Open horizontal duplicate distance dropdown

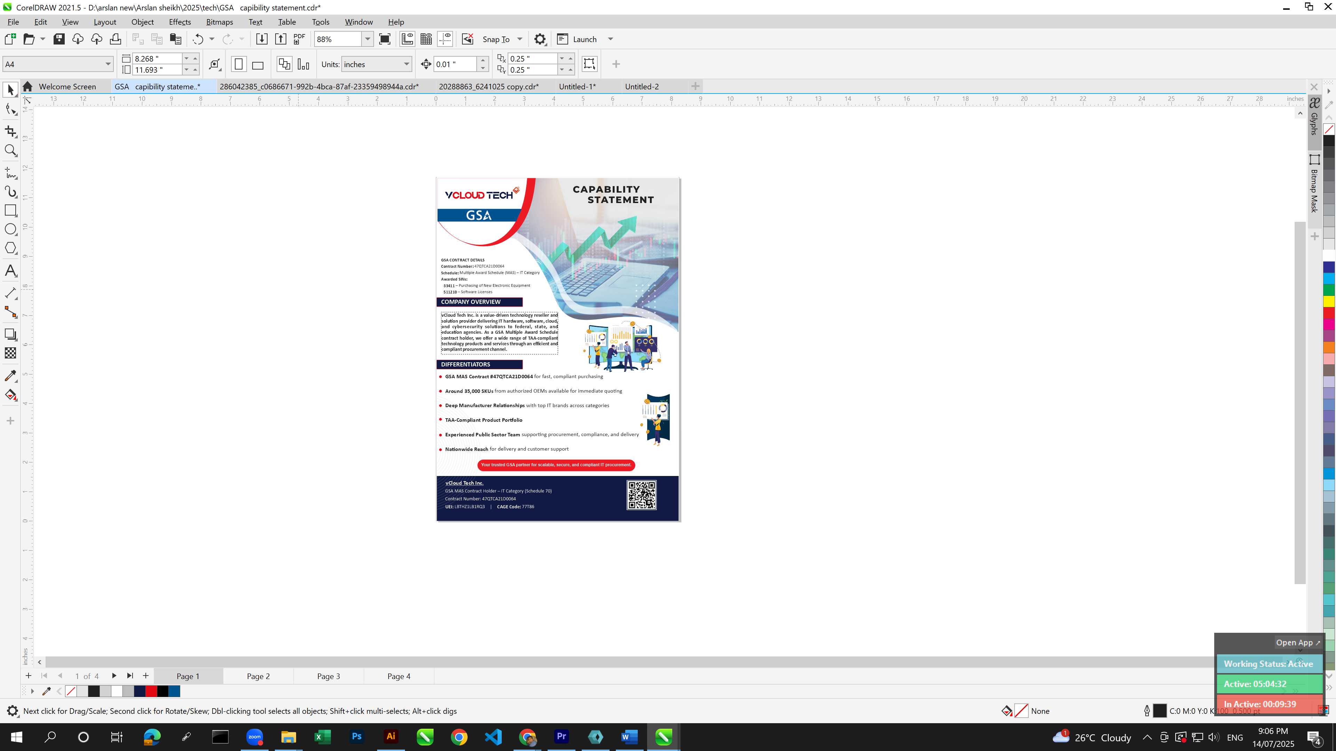click(x=562, y=58)
